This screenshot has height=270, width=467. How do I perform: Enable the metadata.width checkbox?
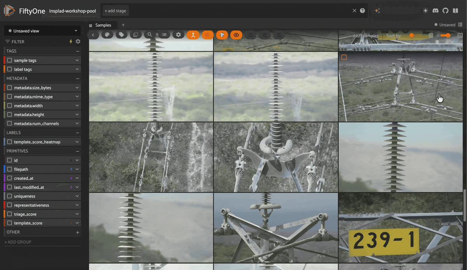tap(9, 105)
